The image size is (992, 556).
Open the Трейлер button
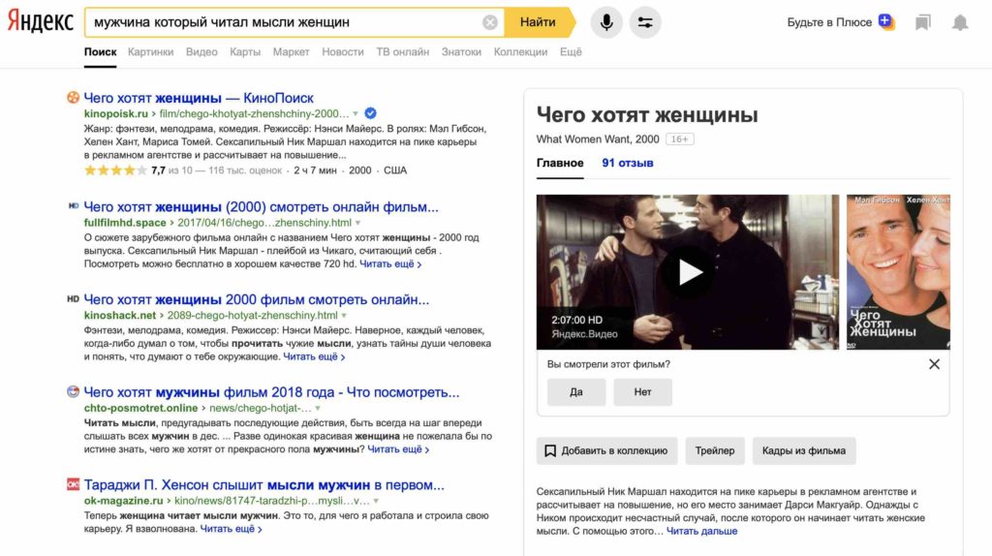tap(714, 451)
